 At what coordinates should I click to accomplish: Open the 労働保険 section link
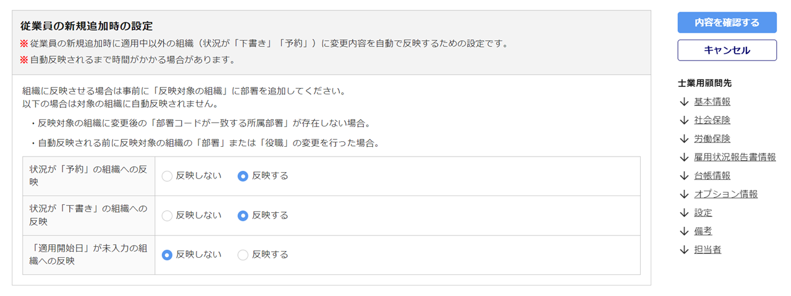pos(712,139)
